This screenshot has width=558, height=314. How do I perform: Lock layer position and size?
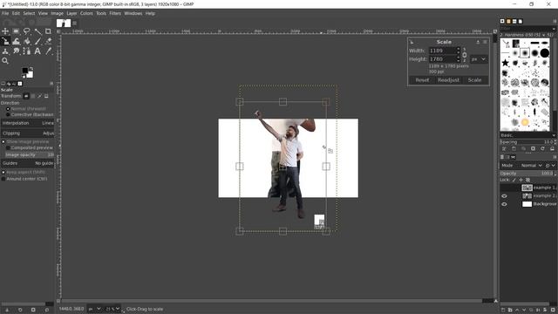[521, 180]
